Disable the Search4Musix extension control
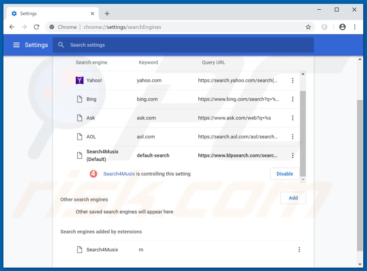The width and height of the screenshot is (367, 271). [285, 174]
